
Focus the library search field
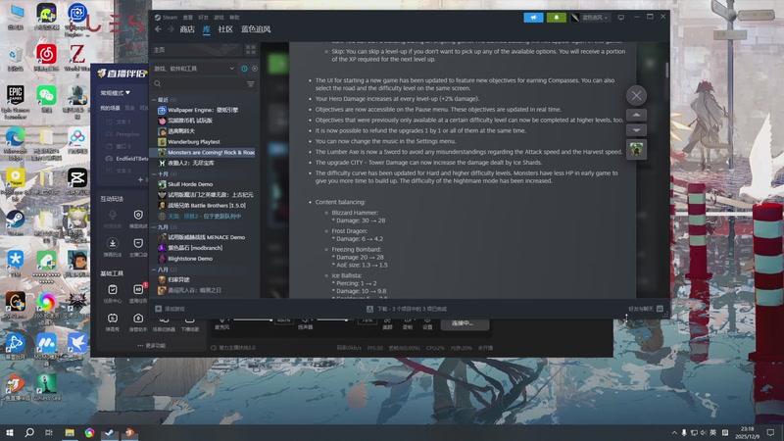[x=199, y=84]
